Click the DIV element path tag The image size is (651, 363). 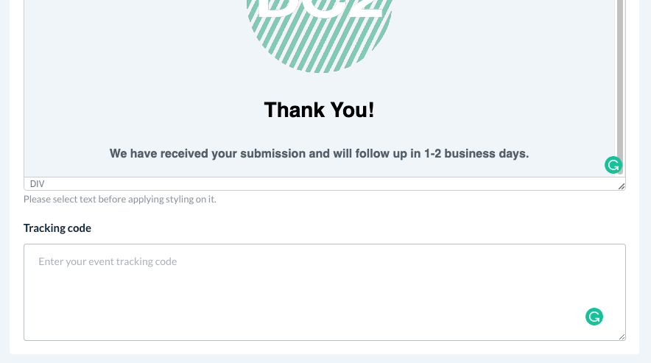click(x=38, y=184)
